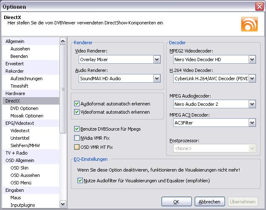Viewport: 266px width, 210px height.
Task: Click the sidebar scroll down arrow
Action: [63, 204]
